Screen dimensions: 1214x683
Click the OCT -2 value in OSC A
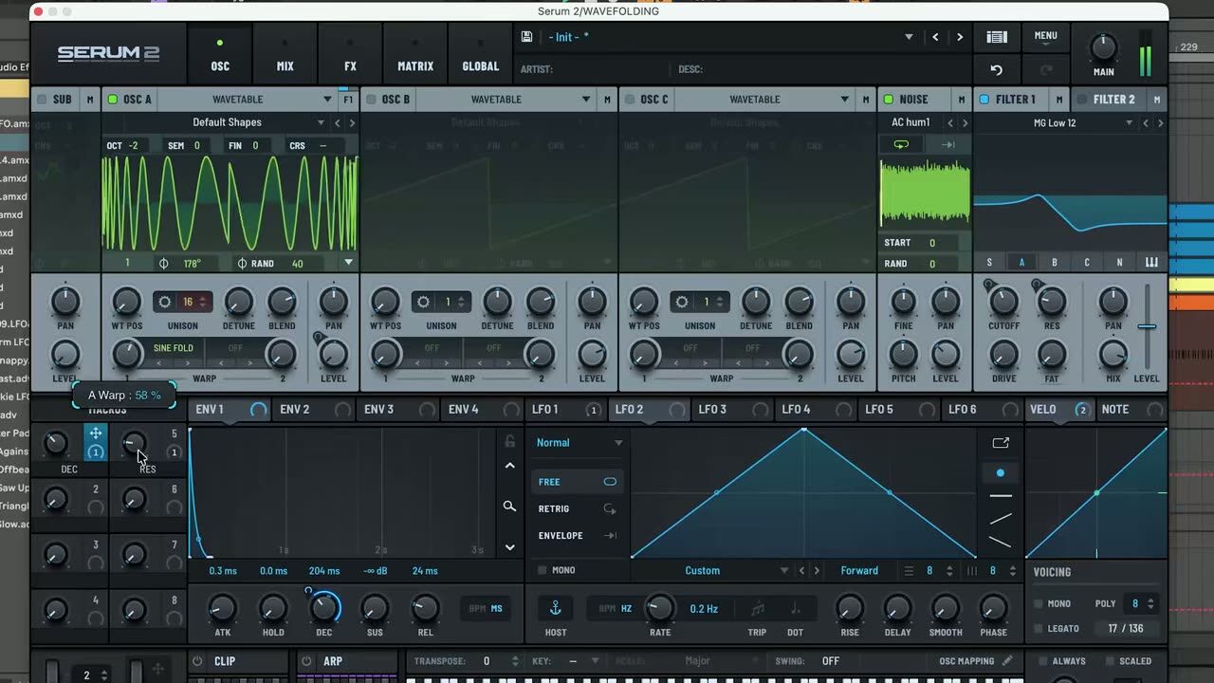122,146
